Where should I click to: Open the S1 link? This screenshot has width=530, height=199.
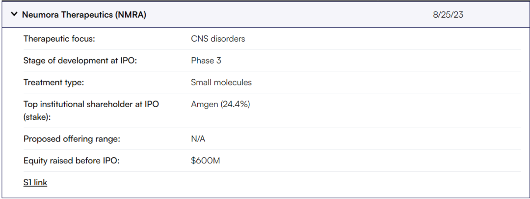pos(35,182)
